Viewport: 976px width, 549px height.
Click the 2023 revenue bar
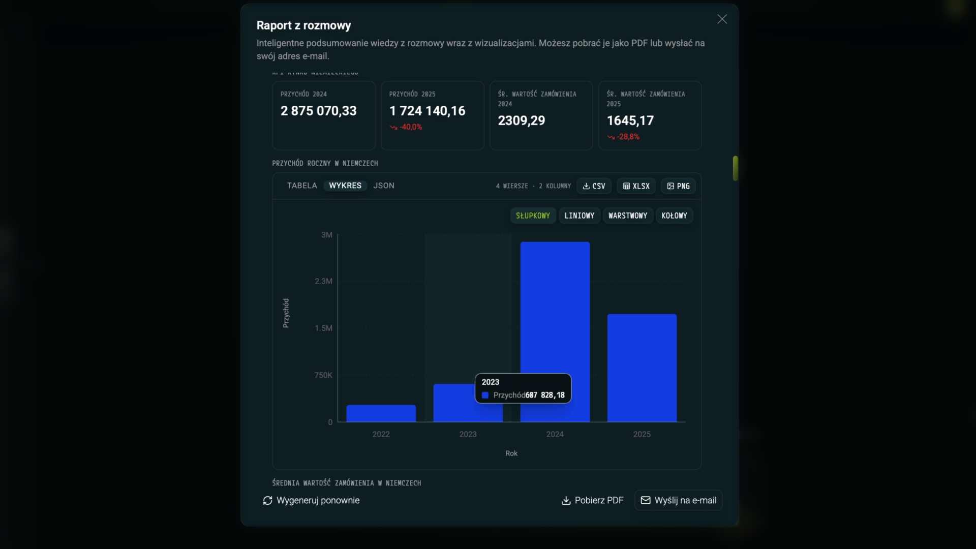453,403
